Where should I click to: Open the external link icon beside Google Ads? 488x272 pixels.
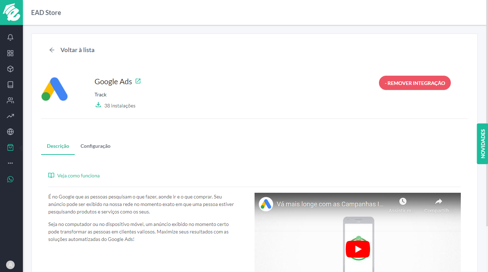point(138,81)
